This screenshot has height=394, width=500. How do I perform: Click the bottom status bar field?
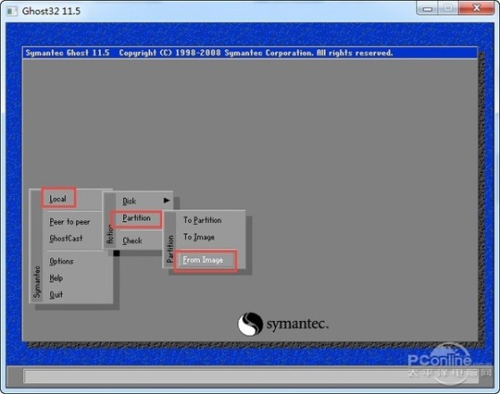(251, 376)
